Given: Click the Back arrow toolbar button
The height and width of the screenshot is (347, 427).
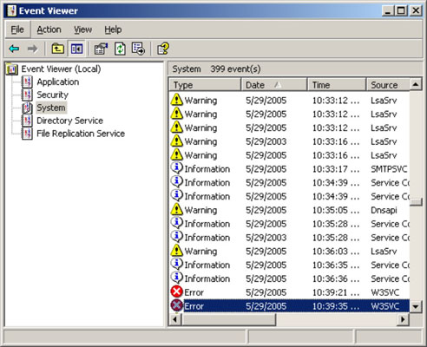Looking at the screenshot, I should [x=14, y=49].
